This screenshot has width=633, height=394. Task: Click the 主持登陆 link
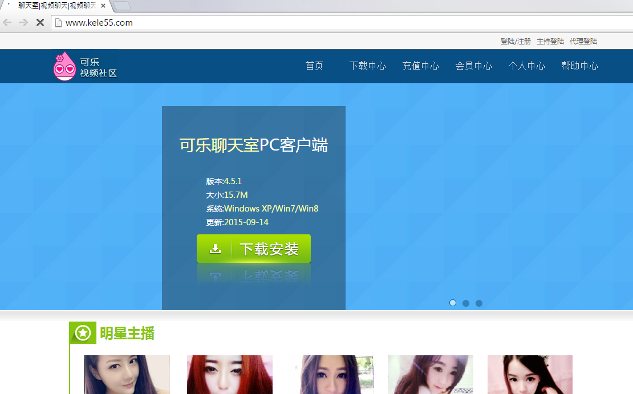550,42
